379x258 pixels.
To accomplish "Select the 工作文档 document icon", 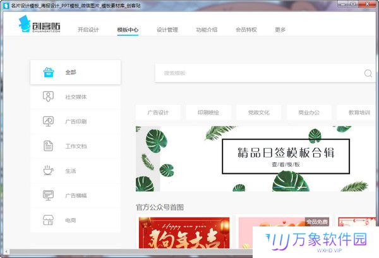I will 48,146.
